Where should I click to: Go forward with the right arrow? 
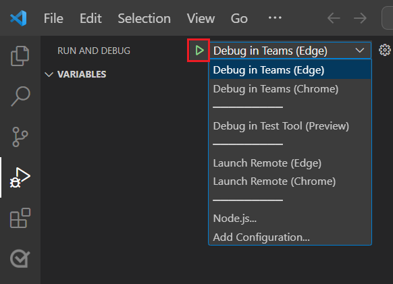360,18
